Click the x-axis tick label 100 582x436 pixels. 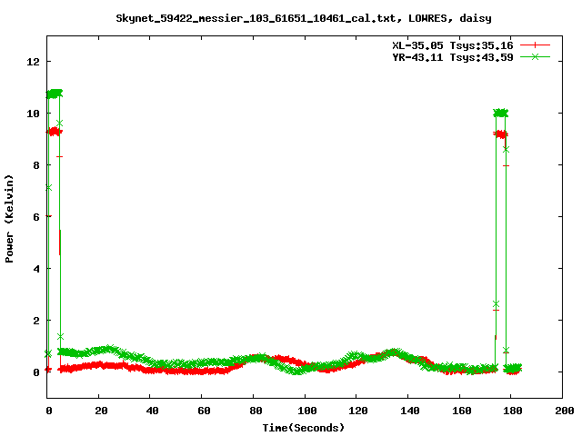pyautogui.click(x=307, y=411)
